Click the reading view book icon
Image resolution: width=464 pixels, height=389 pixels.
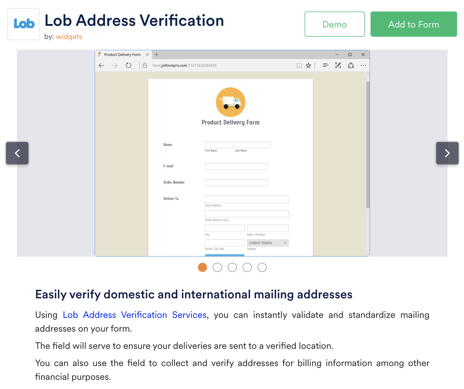pos(299,65)
